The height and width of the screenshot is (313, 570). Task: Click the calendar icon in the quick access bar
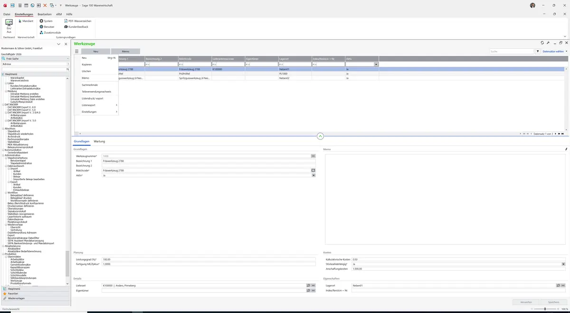click(26, 5)
